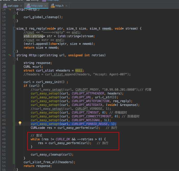This screenshot has width=179, height=171.
Task: Click line number 30 in the gutter
Action: (4, 70)
